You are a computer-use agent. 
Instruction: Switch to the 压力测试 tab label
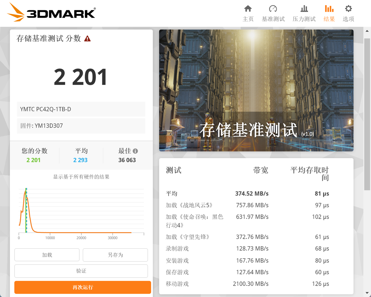[x=304, y=19]
